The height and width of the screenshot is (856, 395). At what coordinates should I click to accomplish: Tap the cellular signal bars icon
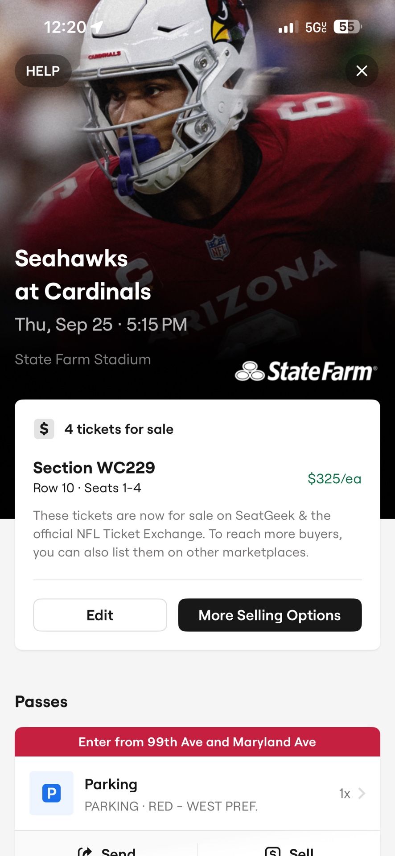point(288,28)
